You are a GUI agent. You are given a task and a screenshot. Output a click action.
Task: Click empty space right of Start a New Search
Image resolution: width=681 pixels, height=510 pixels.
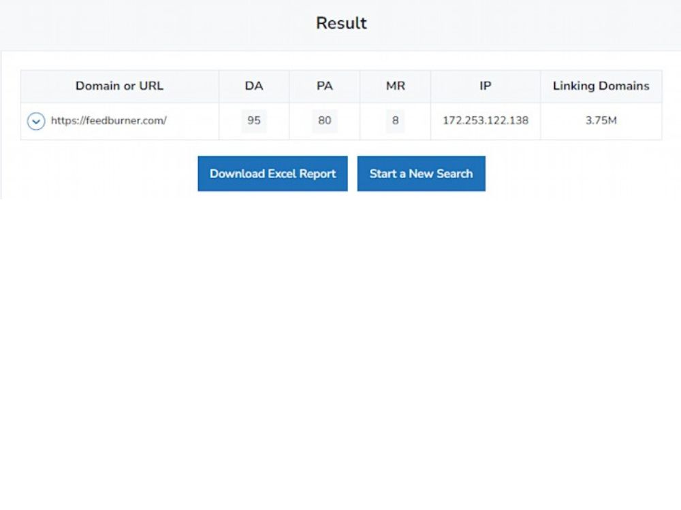(579, 174)
